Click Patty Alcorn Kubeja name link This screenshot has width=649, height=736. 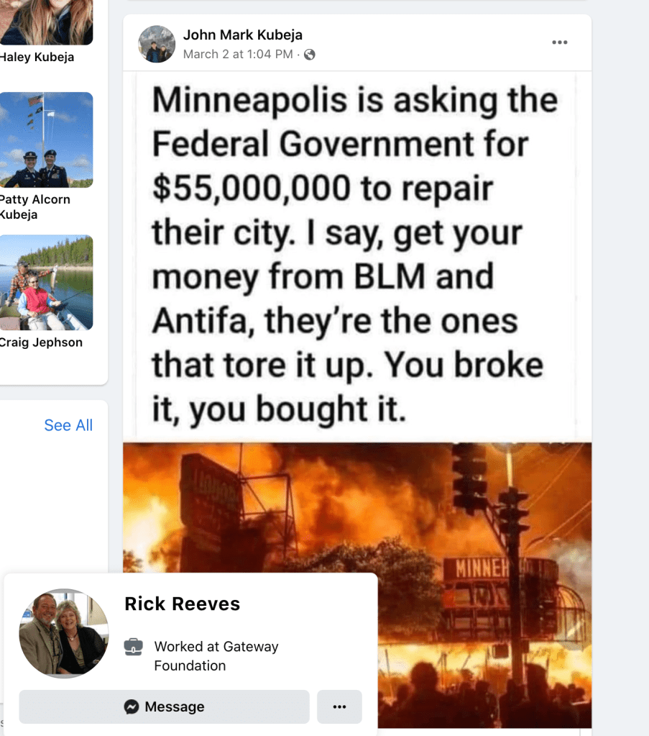click(34, 207)
